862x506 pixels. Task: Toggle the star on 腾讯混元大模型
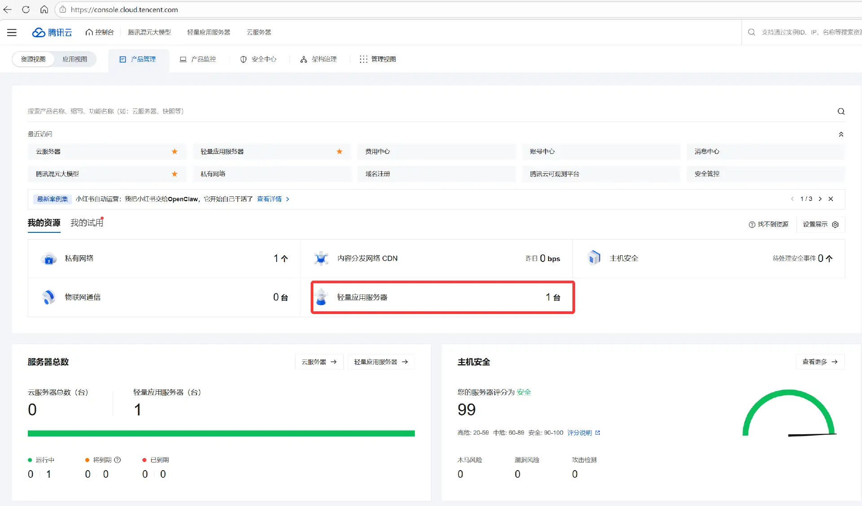click(175, 174)
